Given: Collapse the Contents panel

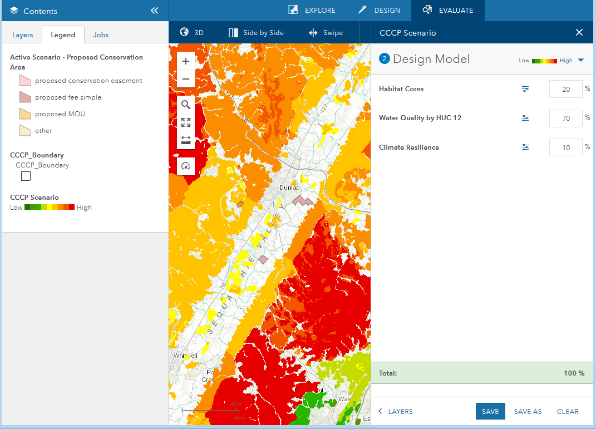Looking at the screenshot, I should click(155, 11).
